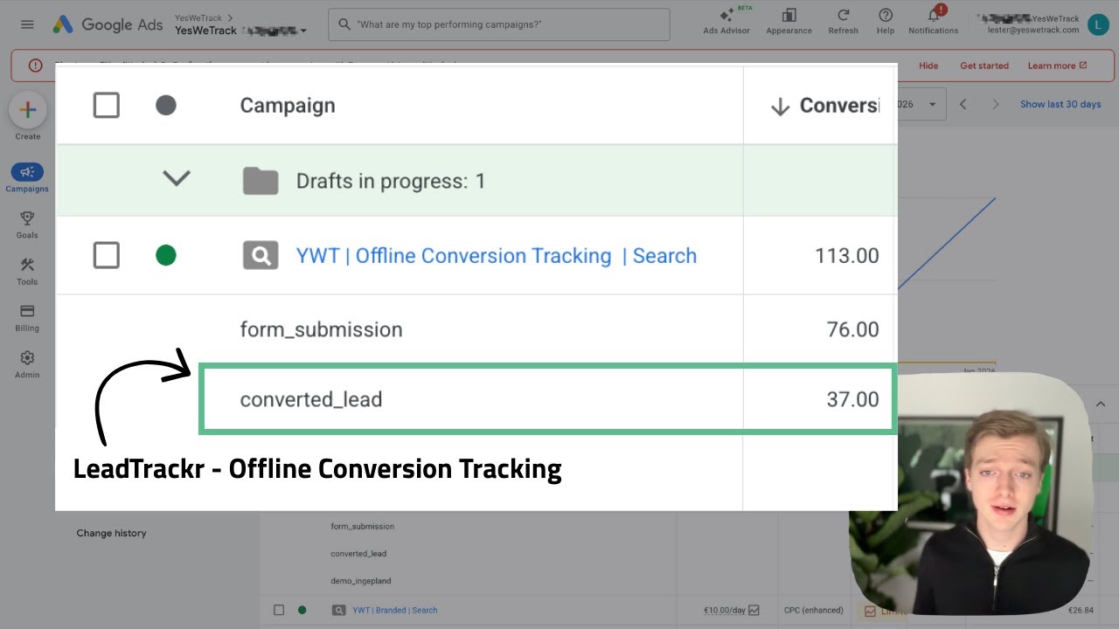Expand Drafts in progress chevron

pos(177,178)
